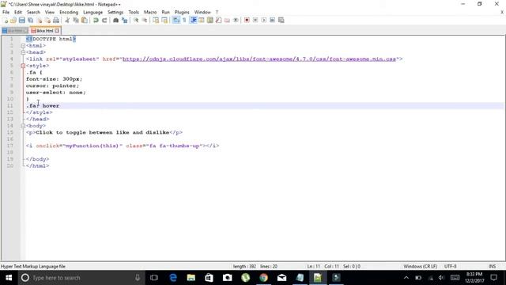Toggle Synchronize Horizontal Scrolling button

pos(164,21)
